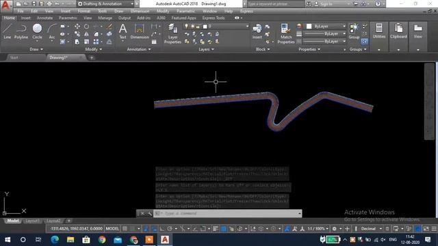438x246 pixels.
Task: Select the Array tool in Modify
Action: point(96,42)
